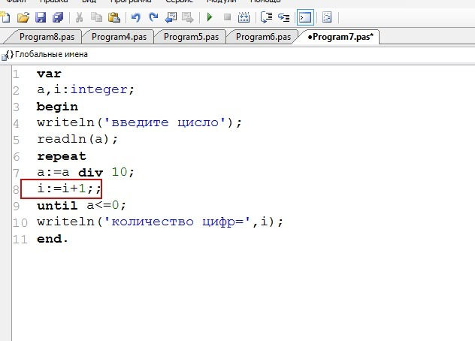Save all files using the multi-floppy icon
Viewport: 475px width, 341px height.
[58, 17]
